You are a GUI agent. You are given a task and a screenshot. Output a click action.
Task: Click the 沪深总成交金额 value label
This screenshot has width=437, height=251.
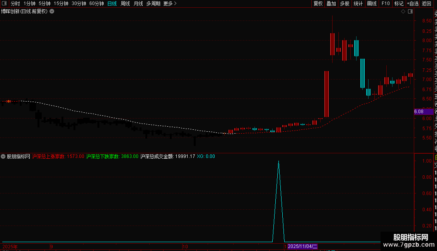[167, 156]
